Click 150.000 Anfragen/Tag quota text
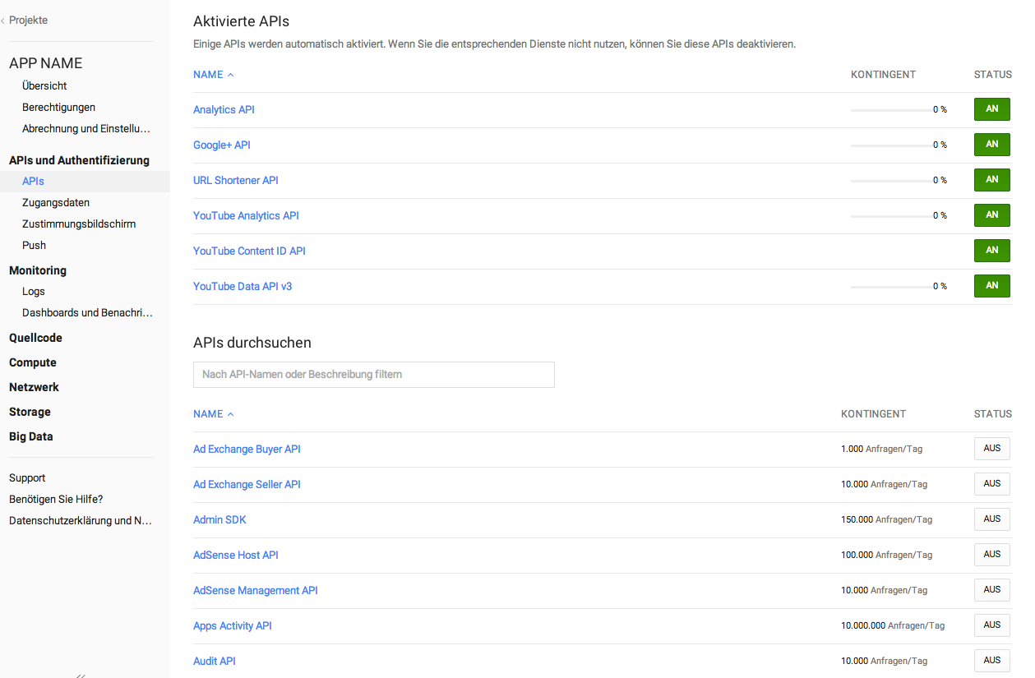Viewport: 1035px width, 678px height. click(x=886, y=519)
